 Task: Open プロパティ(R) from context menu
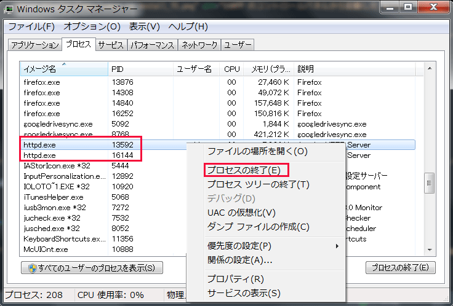[235, 279]
